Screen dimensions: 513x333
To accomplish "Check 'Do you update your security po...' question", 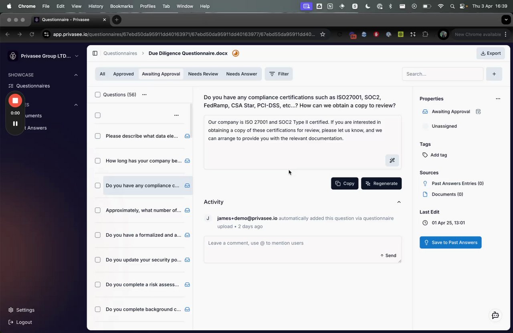I will coord(98,260).
